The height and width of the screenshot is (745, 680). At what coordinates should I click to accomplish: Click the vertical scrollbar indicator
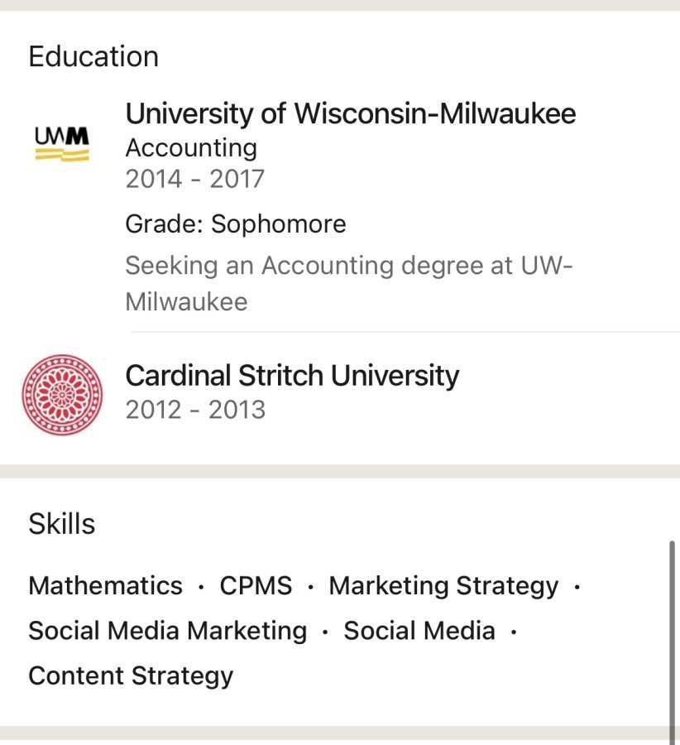pyautogui.click(x=672, y=642)
